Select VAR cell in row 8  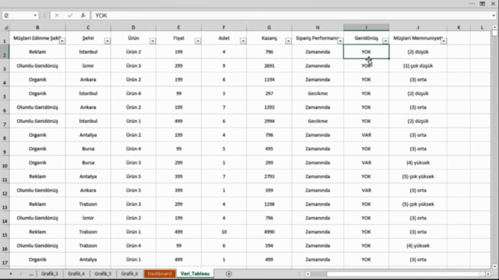point(366,135)
